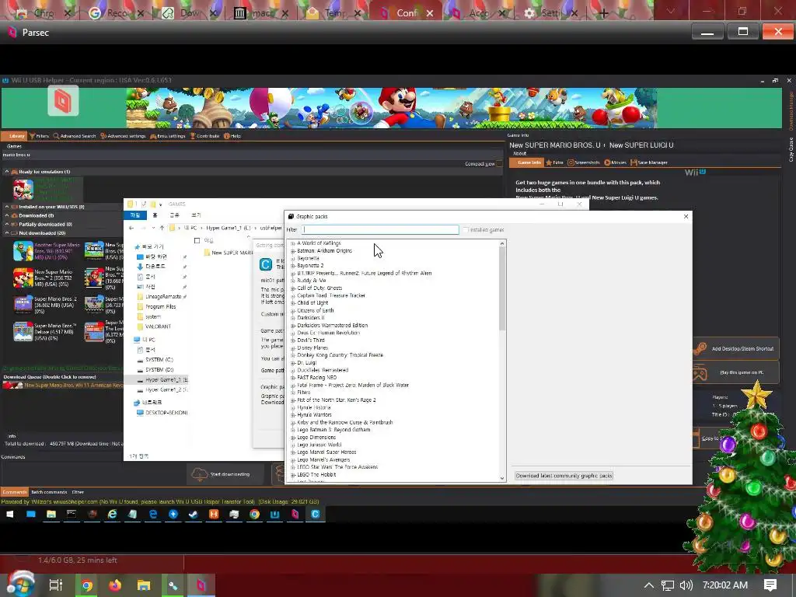Click the Graphic packs Filter input field
Screen dimensions: 796x597
coord(380,229)
